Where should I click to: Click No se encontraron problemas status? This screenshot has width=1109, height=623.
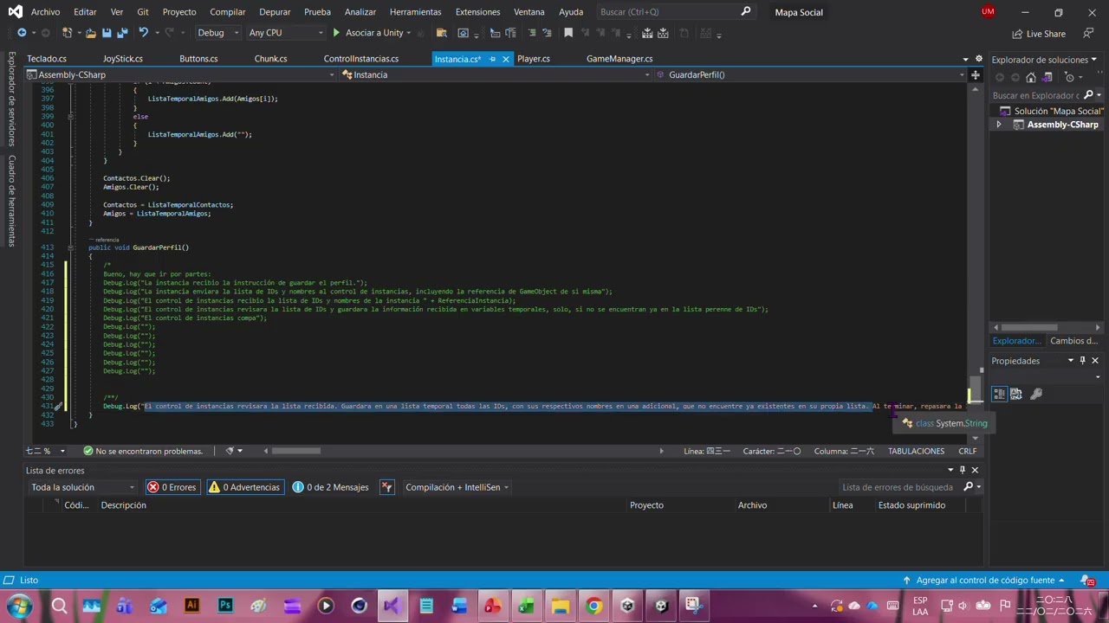click(143, 451)
